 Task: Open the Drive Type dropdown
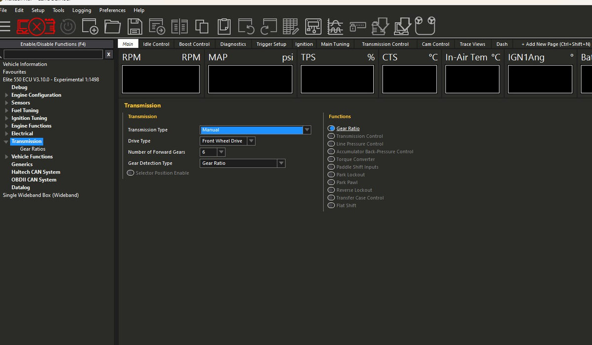tap(251, 141)
